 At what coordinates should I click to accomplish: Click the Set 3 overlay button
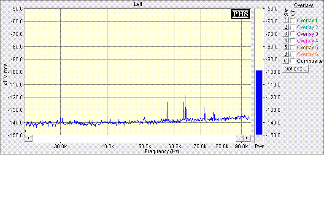point(286,34)
